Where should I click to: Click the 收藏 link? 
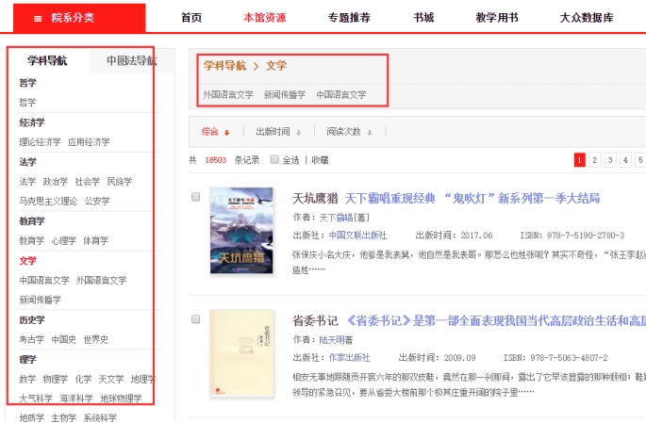click(x=321, y=160)
